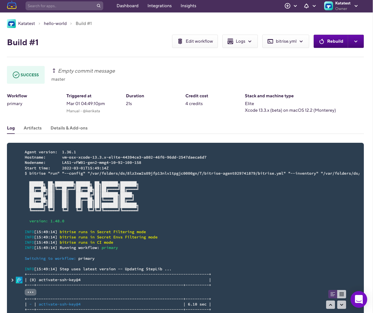
Task: Expand the add new dropdown chevron
Action: 295,6
